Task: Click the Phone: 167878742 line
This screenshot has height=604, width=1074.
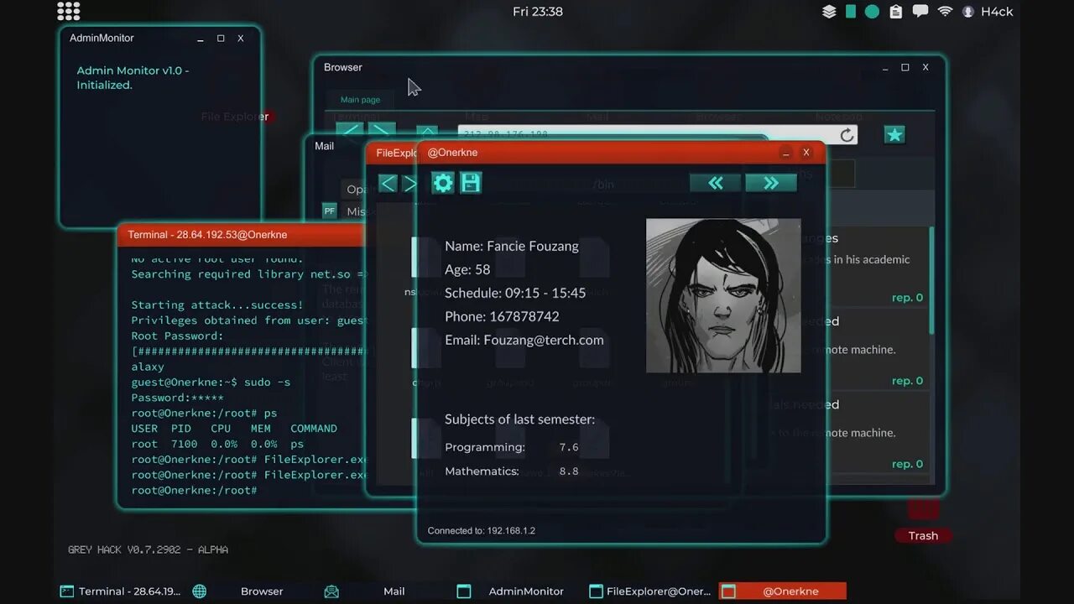Action: [502, 316]
